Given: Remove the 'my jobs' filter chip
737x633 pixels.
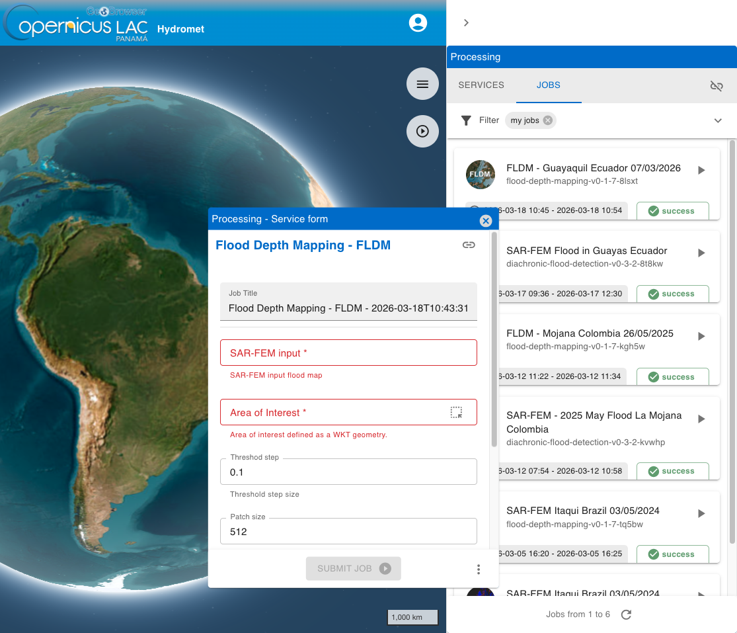Looking at the screenshot, I should click(x=547, y=120).
